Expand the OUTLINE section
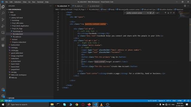Screen dimensions: 191x107 click(11, 98)
